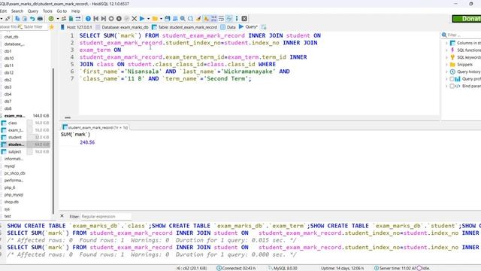Click the Load SQL file folder icon
This screenshot has height=271, width=481.
point(155,19)
